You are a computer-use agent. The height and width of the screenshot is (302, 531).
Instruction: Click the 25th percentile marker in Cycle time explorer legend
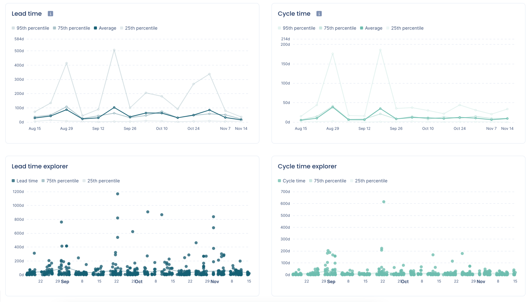351,181
